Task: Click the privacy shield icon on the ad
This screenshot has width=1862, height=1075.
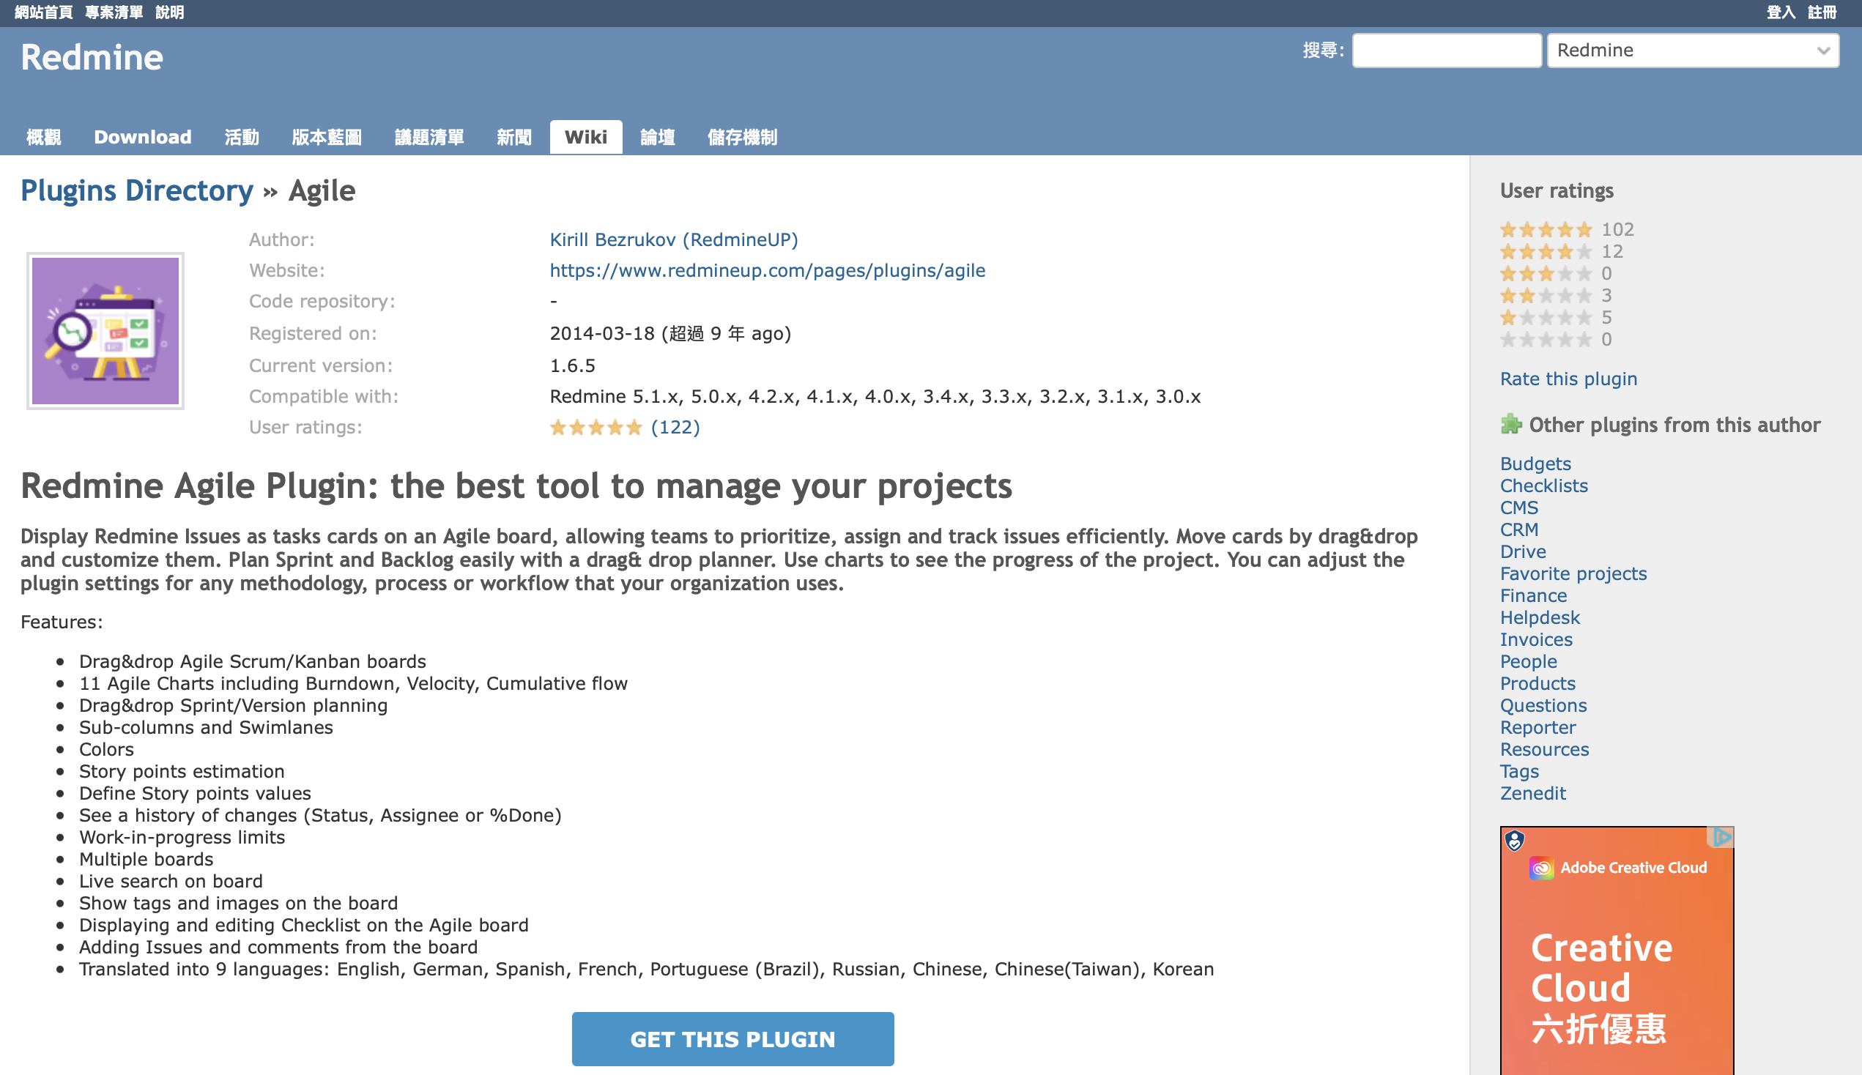Action: pos(1514,840)
